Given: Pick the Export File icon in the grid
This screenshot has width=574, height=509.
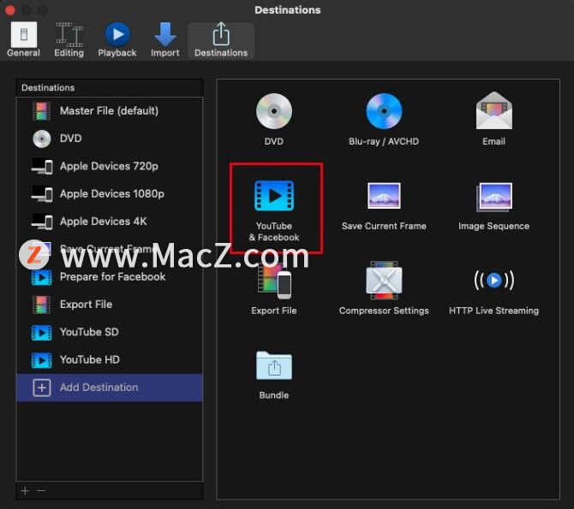Looking at the screenshot, I should point(274,281).
